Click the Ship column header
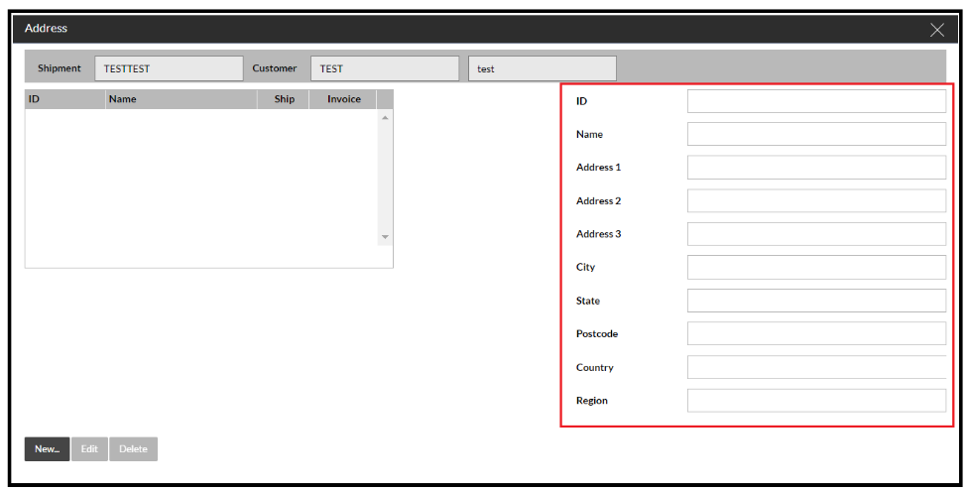Viewport: 969px width, 492px height. pos(284,99)
